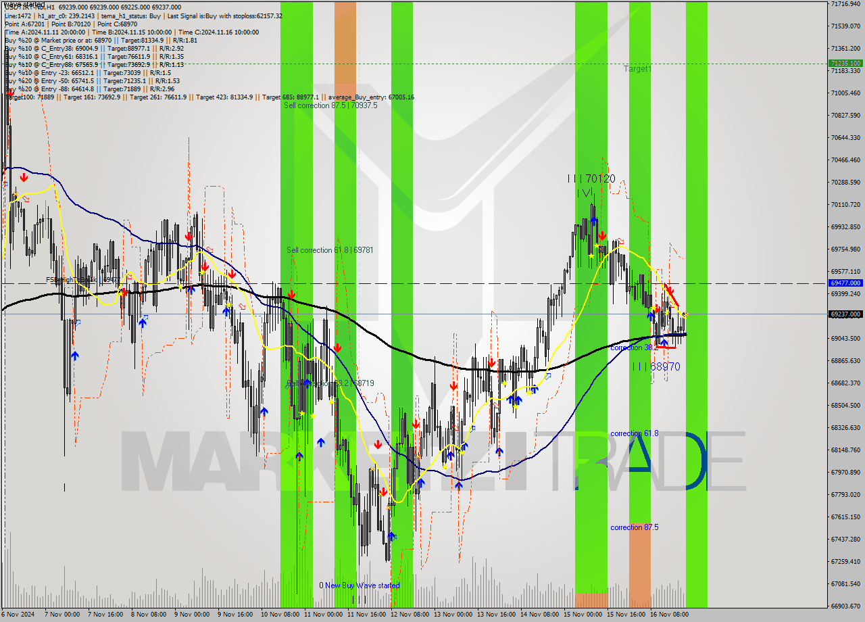This screenshot has height=622, width=865.
Task: Select the 69932.850 price axis value
Action: pos(845,226)
